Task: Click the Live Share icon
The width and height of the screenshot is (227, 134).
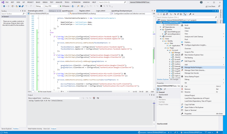Action: (x=207, y=6)
